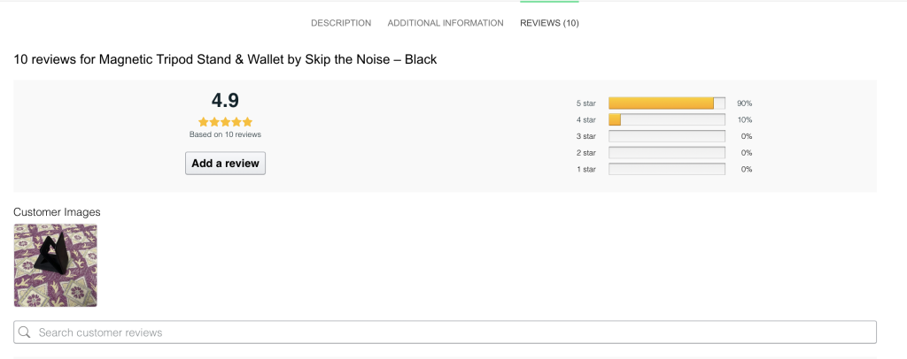Select the 3 star rating label
This screenshot has height=359, width=907.
pyautogui.click(x=585, y=136)
